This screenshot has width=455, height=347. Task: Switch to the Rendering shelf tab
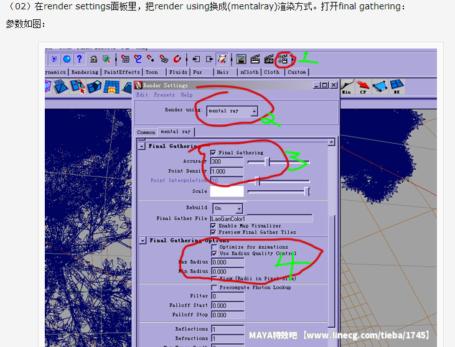coord(85,72)
